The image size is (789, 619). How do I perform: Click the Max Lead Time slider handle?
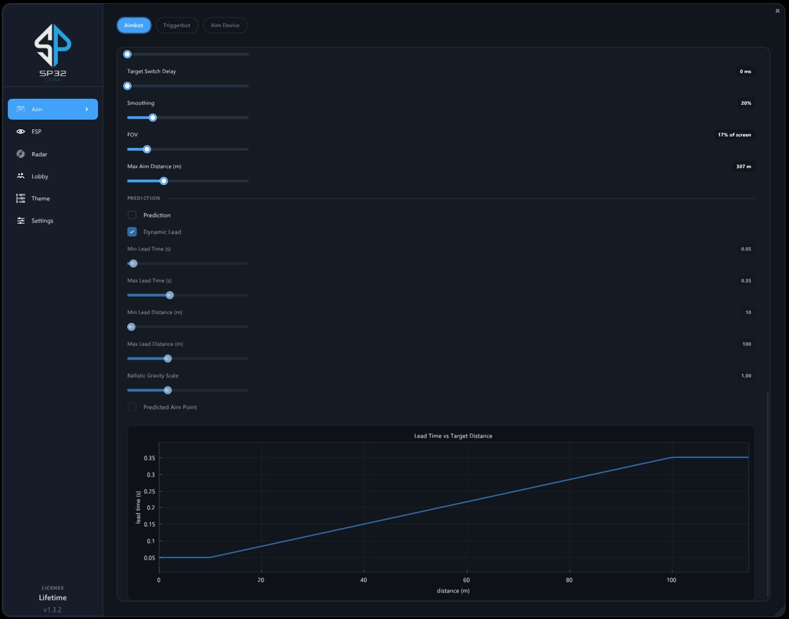(170, 295)
